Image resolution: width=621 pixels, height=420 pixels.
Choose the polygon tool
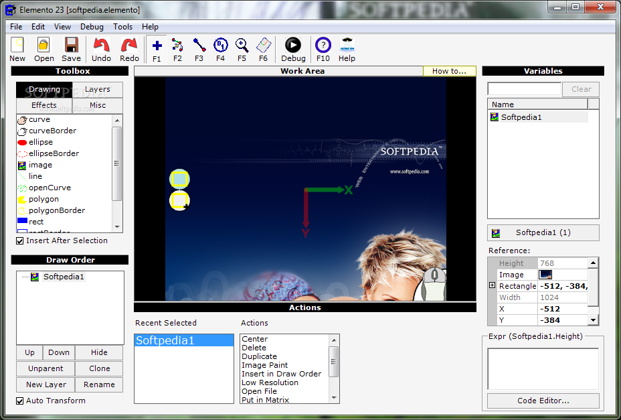[38, 199]
